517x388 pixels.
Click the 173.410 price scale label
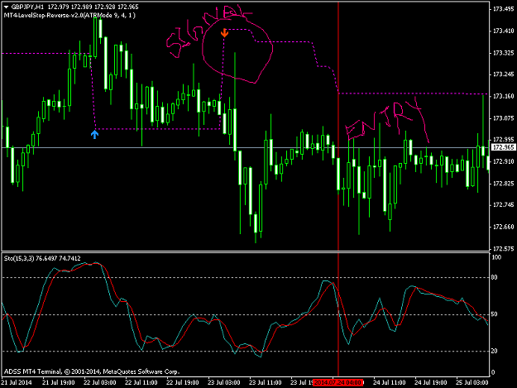click(503, 31)
